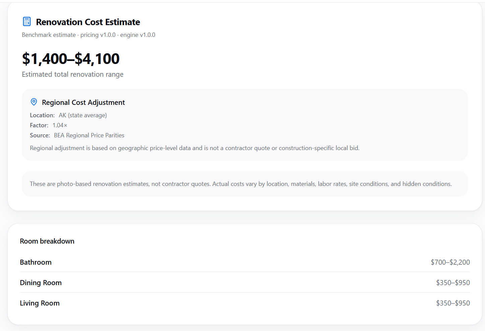Click the photo-based renovation estimates disclaimer

241,184
